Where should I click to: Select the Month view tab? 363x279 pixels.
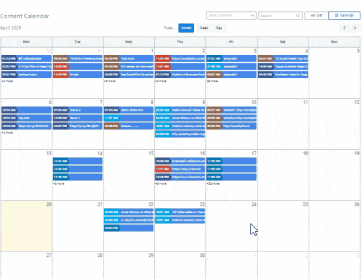click(x=186, y=28)
